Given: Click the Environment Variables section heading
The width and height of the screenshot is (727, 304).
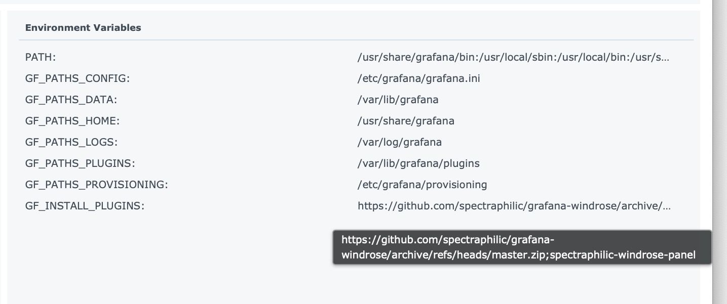Looking at the screenshot, I should tap(83, 28).
